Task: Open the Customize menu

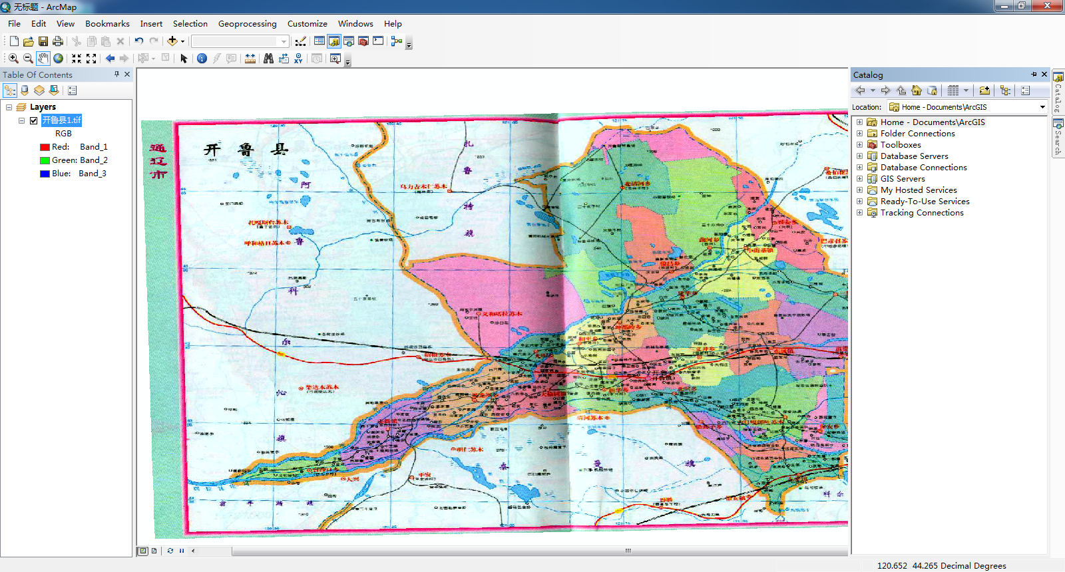Action: pyautogui.click(x=307, y=24)
